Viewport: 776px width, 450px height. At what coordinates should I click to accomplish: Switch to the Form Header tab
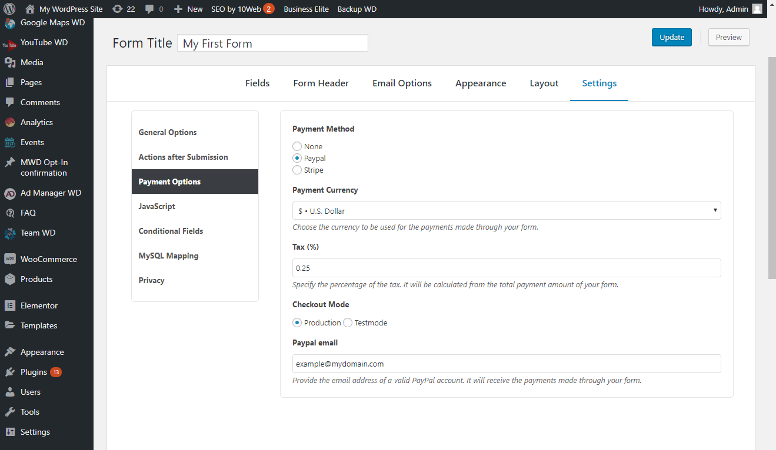click(321, 83)
